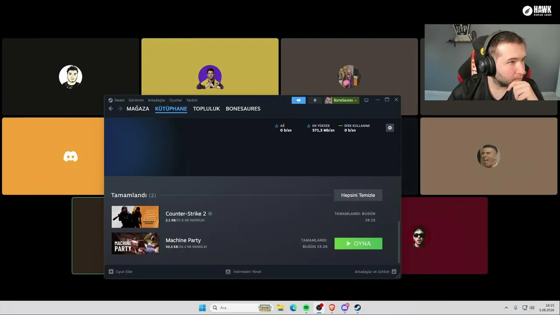The image size is (560, 315).
Task: Open the İndirmeleri Yönet link
Action: [247, 272]
